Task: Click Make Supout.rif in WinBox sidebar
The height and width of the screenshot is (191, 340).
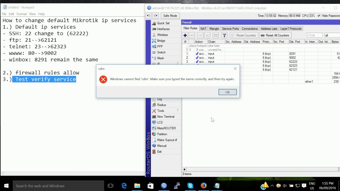Action: [x=167, y=140]
